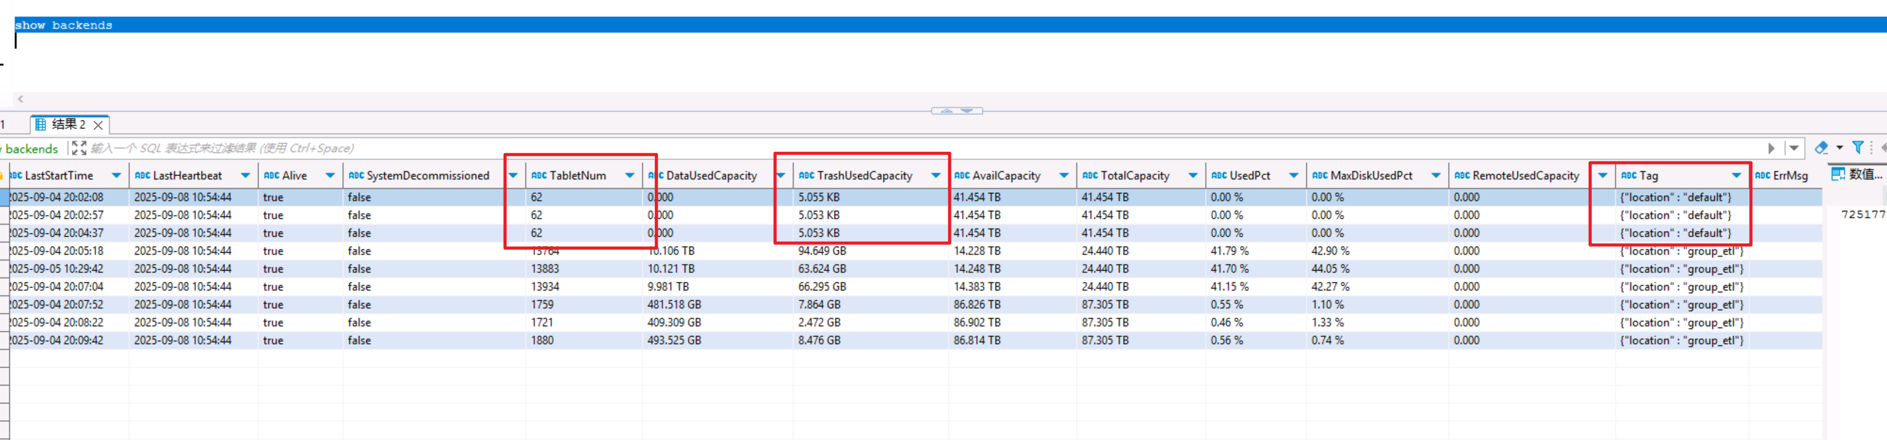Select the LastHeartbeat column header label
1887x440 pixels.
(x=188, y=176)
